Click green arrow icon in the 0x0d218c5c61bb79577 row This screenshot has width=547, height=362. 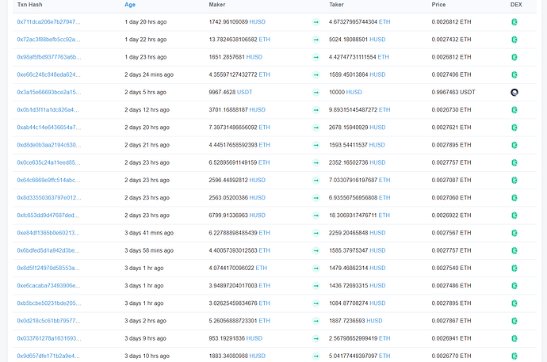tap(316, 321)
